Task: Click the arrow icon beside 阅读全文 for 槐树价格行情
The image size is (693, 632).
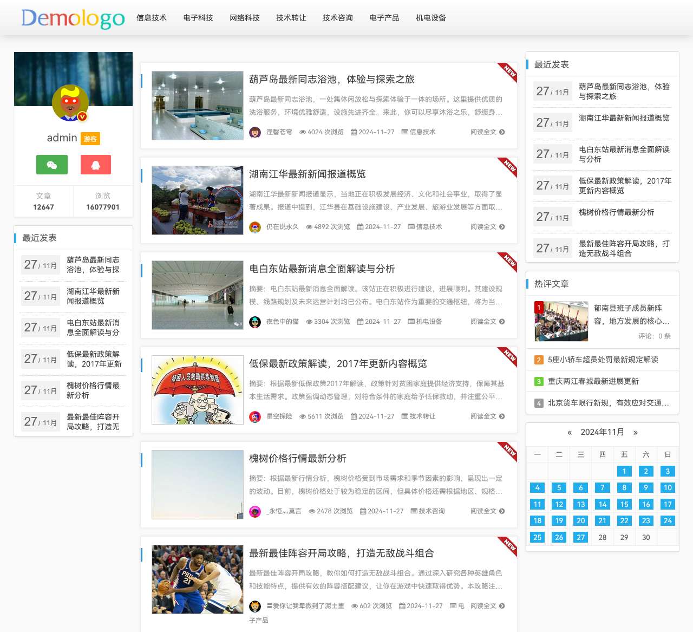Action: tap(502, 511)
